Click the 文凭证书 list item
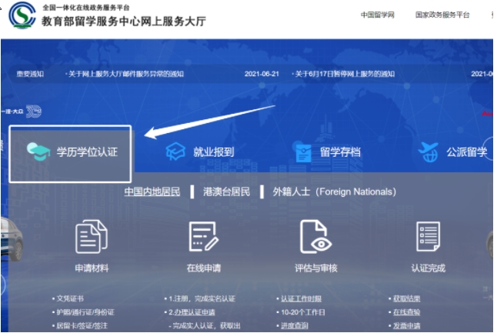 [70, 299]
